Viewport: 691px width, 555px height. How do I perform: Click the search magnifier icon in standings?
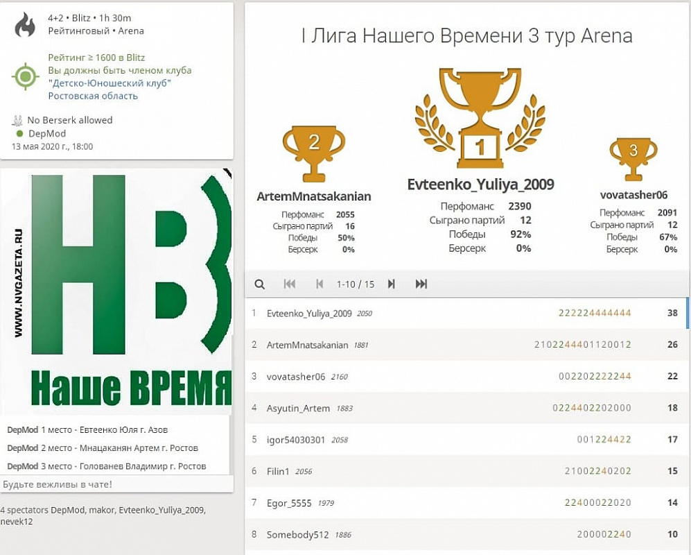tap(259, 284)
